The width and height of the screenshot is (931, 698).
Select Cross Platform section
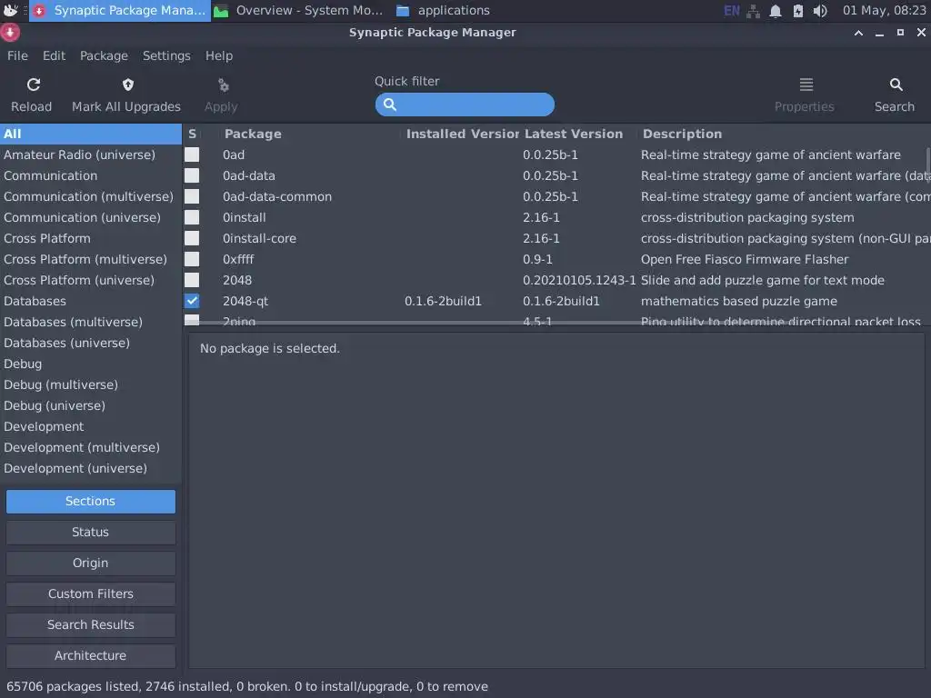[91, 239]
